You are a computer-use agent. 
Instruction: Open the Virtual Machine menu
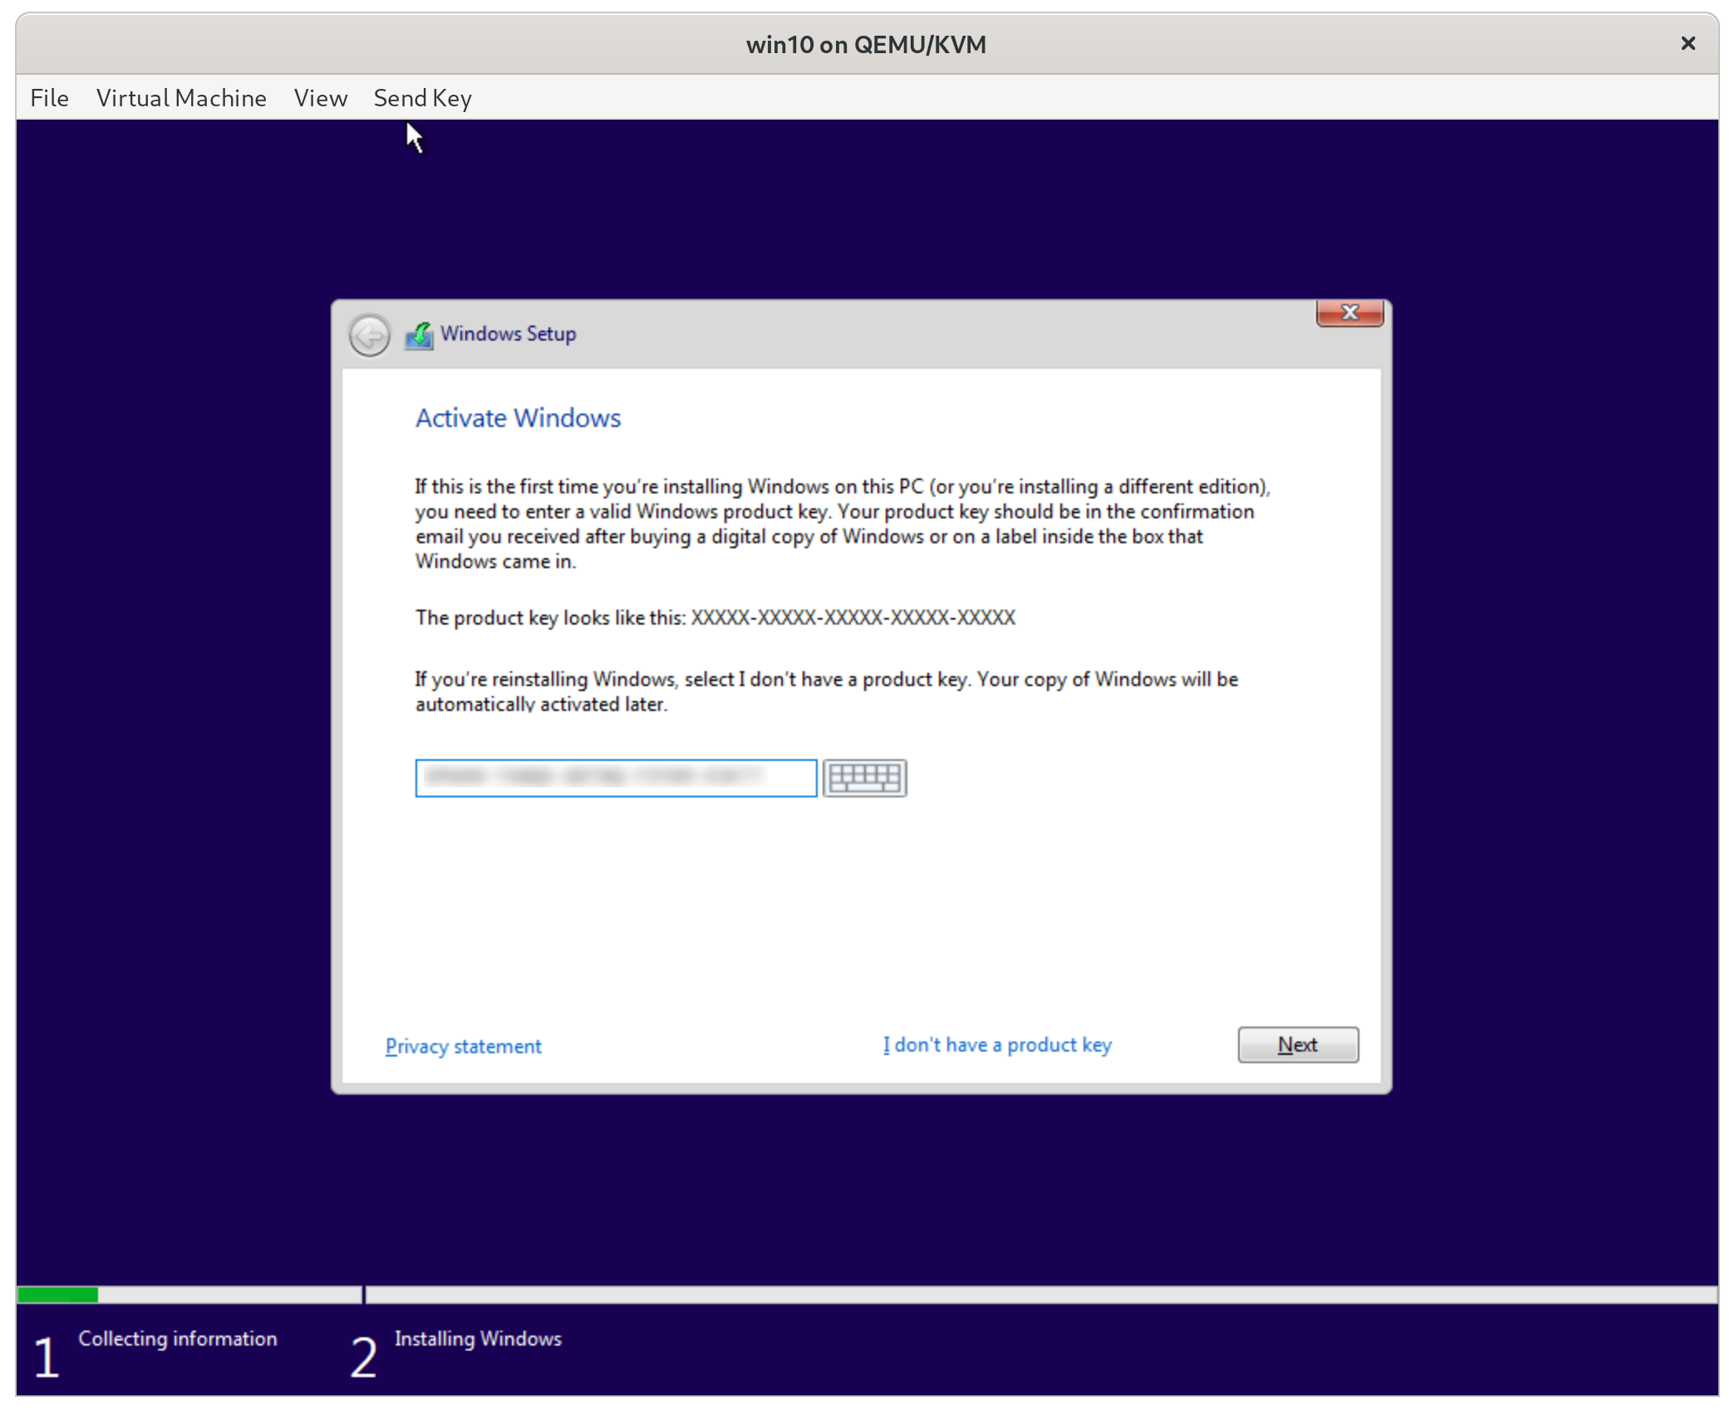181,97
